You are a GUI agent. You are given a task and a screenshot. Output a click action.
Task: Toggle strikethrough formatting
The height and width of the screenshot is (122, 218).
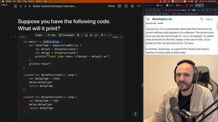click(91, 35)
